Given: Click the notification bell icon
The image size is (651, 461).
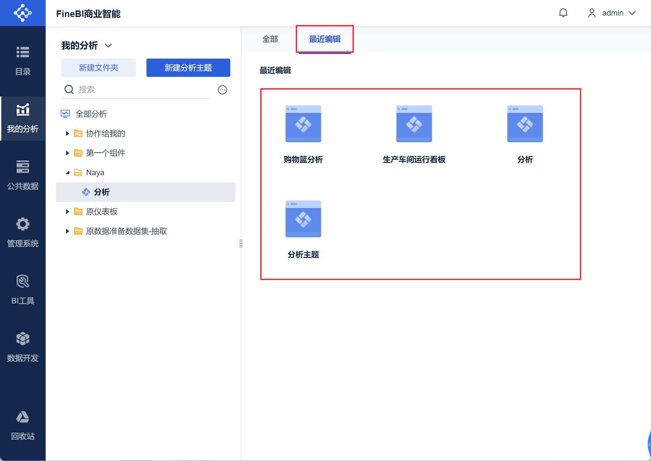Looking at the screenshot, I should tap(563, 13).
